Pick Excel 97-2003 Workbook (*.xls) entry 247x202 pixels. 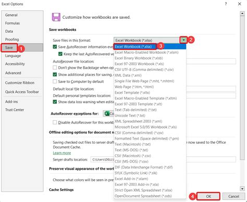139,64
